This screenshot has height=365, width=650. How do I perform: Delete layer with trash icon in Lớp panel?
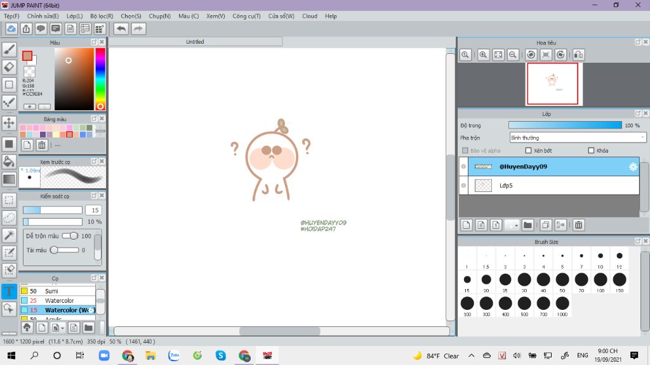click(x=579, y=225)
